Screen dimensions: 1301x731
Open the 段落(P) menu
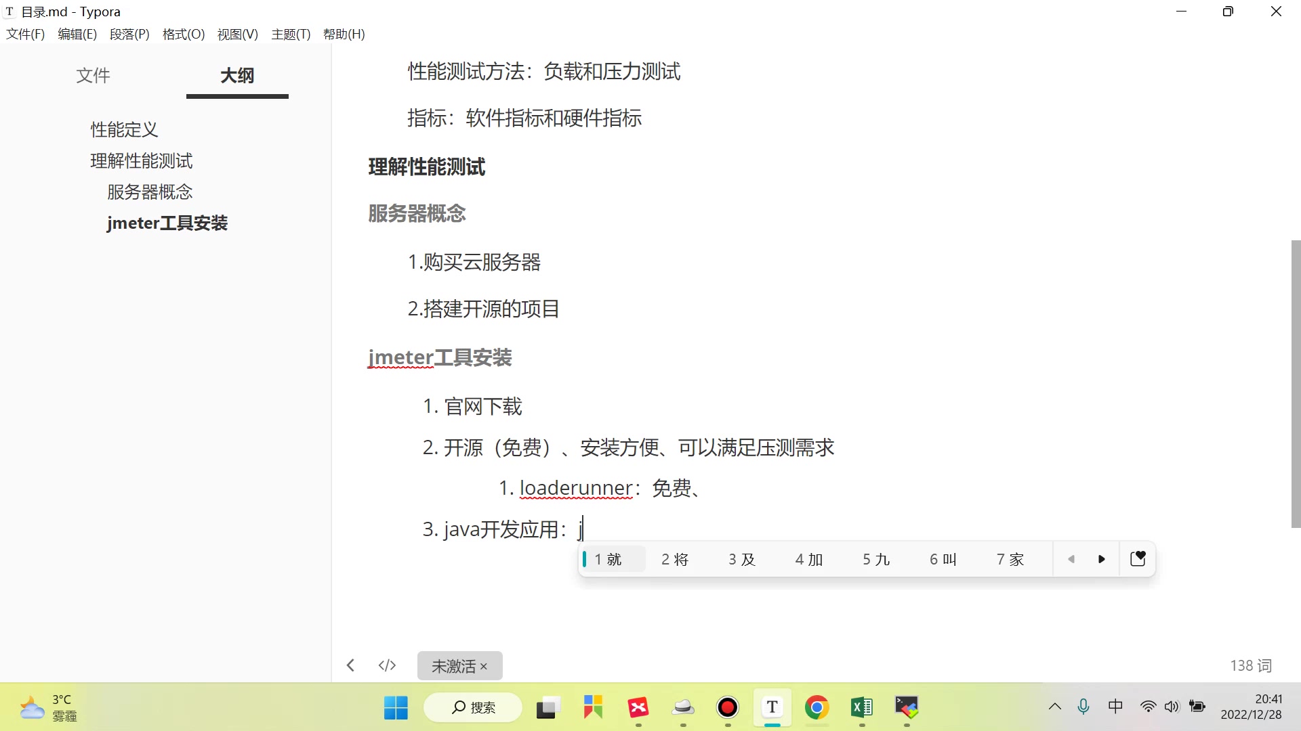coord(129,34)
